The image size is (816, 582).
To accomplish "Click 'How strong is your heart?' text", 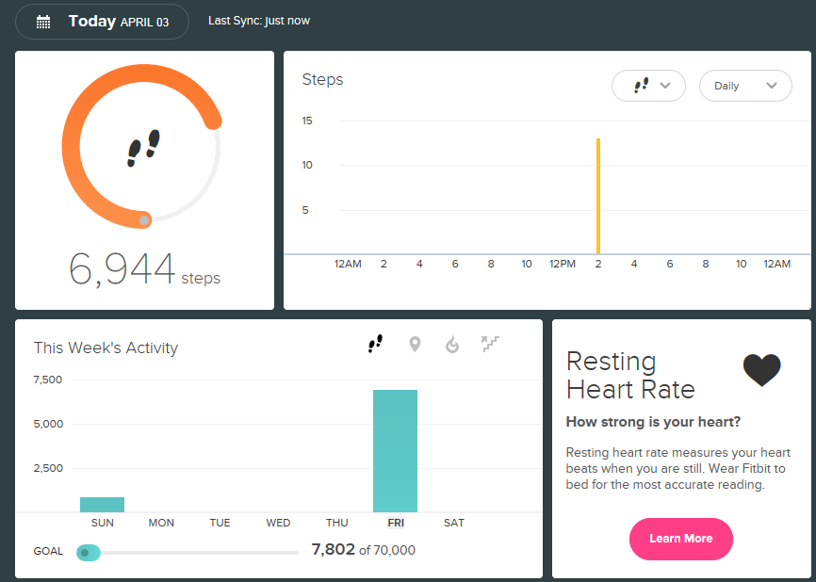I will coord(653,422).
